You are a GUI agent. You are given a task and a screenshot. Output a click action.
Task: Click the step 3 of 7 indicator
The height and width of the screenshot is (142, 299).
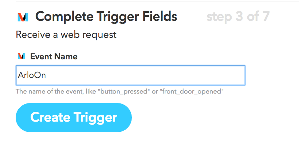[238, 17]
